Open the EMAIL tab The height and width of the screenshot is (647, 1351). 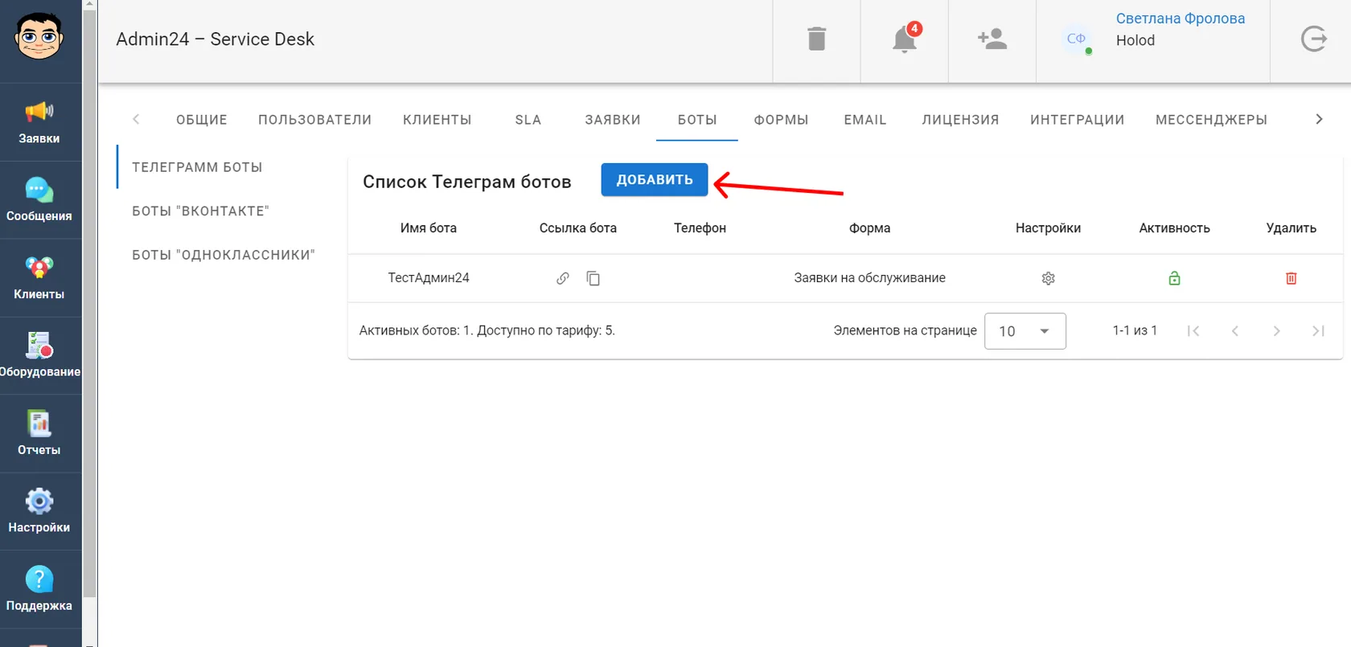point(865,120)
